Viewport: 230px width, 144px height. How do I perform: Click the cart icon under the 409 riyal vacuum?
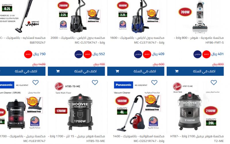(x=117, y=71)
